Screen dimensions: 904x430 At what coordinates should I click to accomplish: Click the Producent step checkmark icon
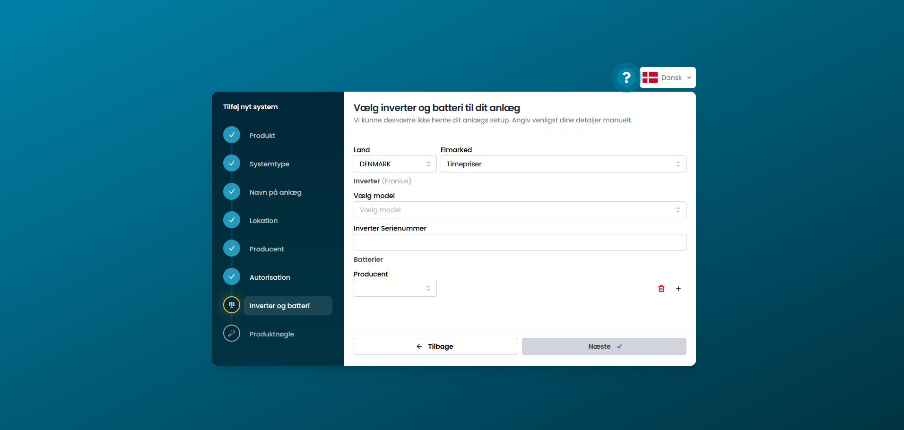point(232,248)
